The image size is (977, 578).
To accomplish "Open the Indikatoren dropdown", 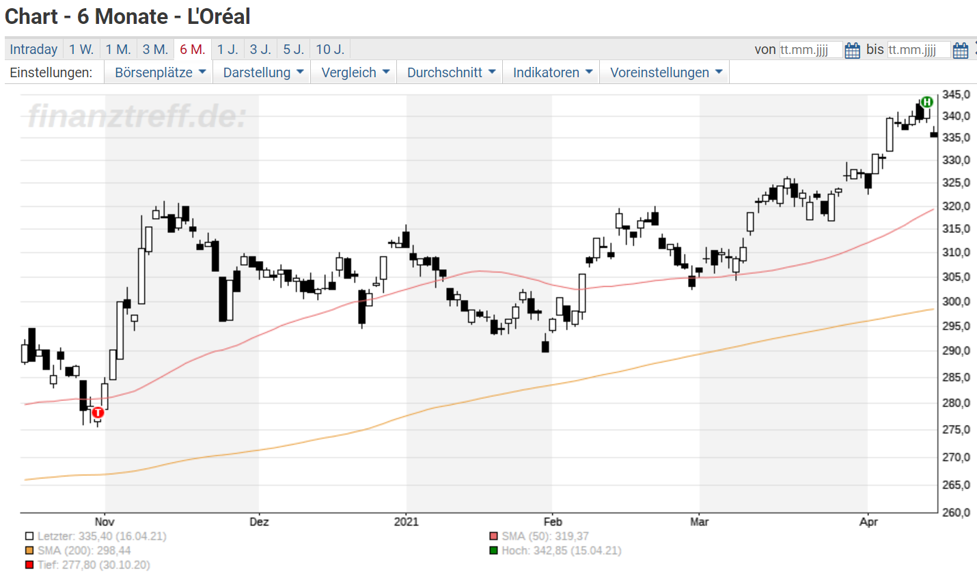I will click(x=552, y=72).
